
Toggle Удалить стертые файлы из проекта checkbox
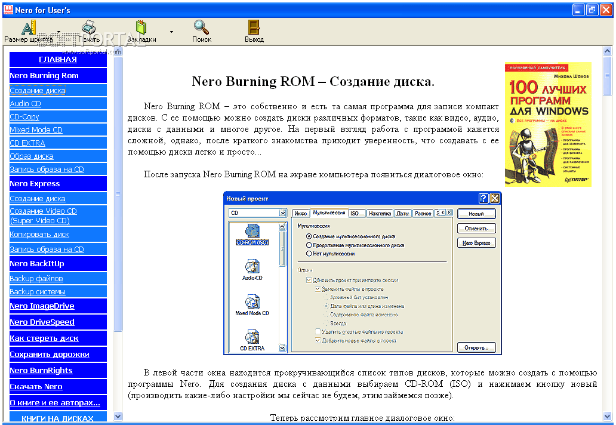[x=318, y=331]
